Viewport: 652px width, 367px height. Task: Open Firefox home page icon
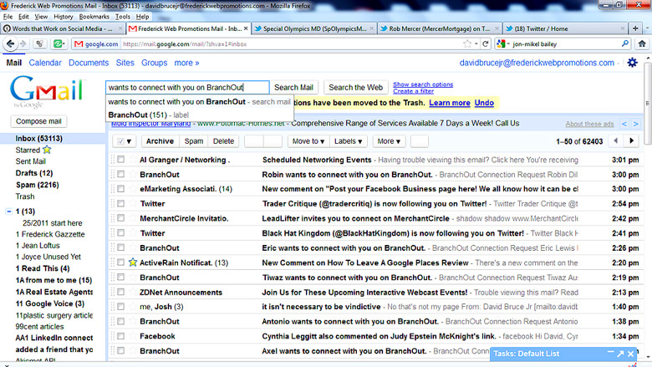click(x=642, y=43)
